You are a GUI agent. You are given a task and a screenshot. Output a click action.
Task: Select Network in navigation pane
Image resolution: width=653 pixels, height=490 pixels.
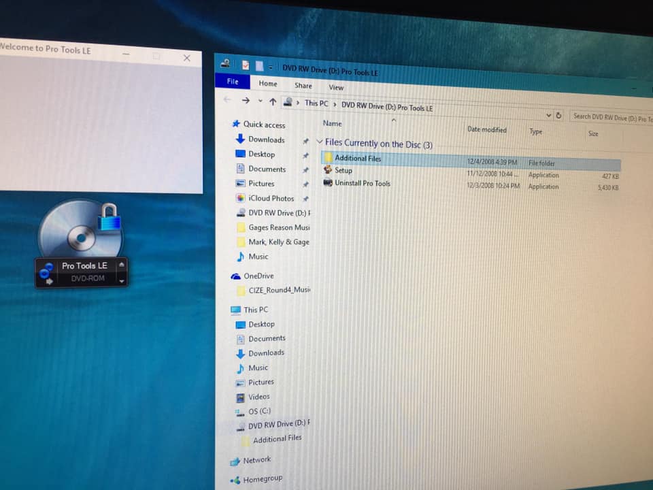257,460
